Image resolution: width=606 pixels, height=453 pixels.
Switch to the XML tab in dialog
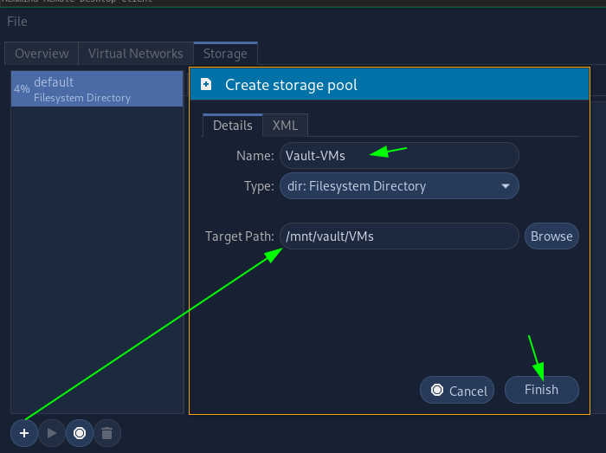click(285, 125)
